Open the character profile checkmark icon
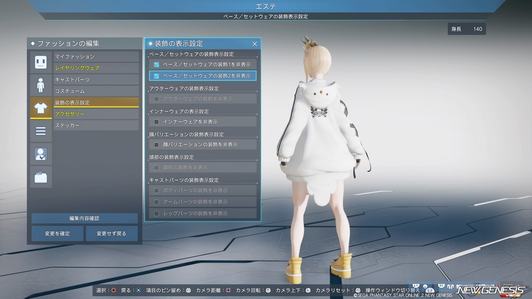532x299 pixels. coord(41,154)
